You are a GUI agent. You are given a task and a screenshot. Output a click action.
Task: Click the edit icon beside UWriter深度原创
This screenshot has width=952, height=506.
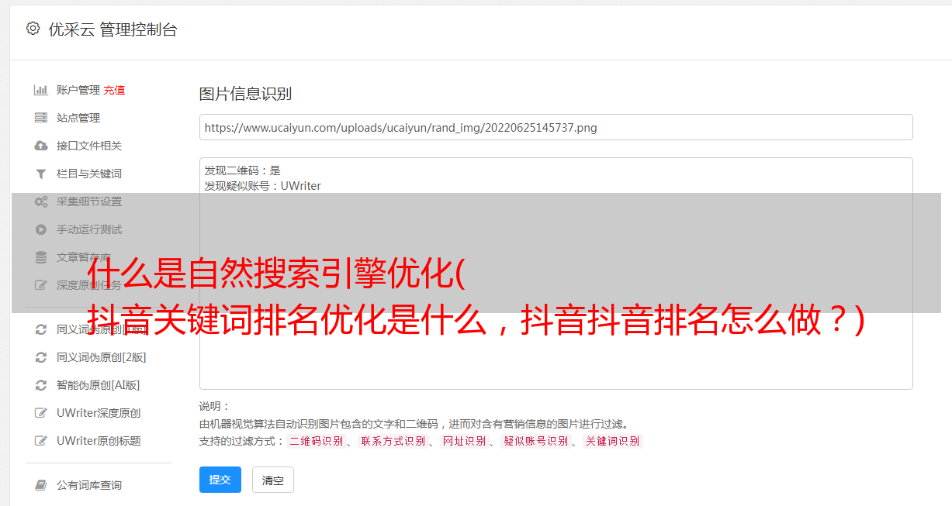point(41,413)
